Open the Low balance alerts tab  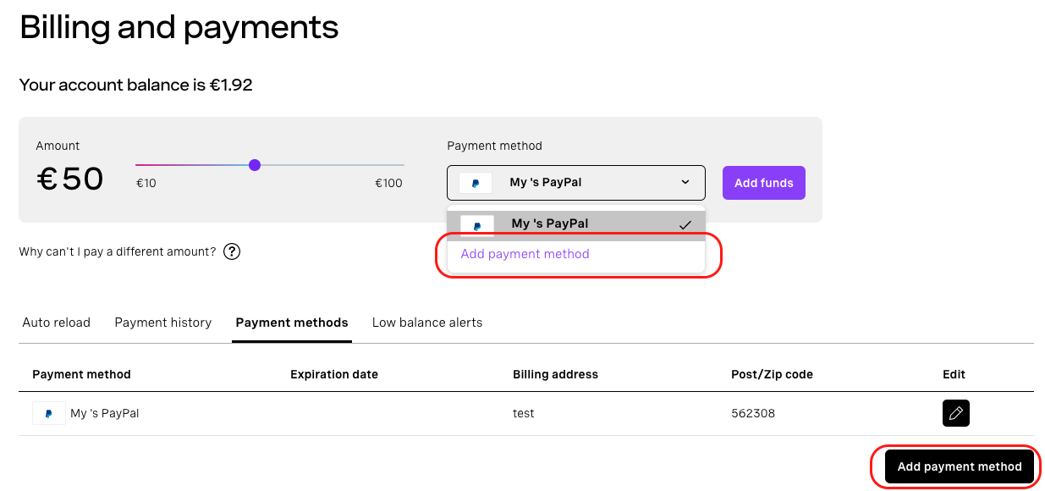coord(426,323)
